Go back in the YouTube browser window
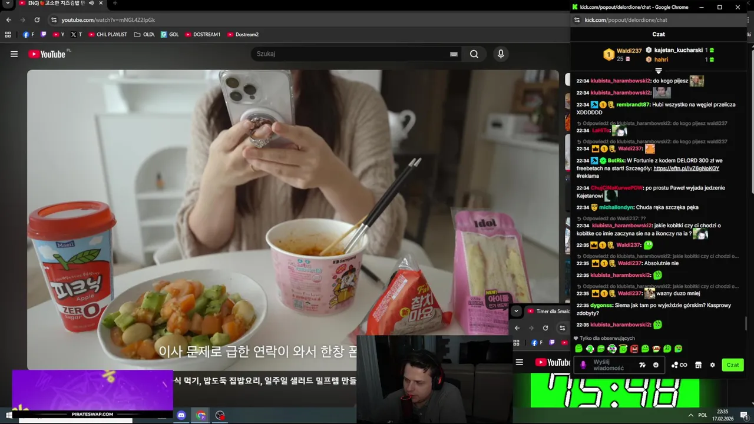 click(x=9, y=20)
